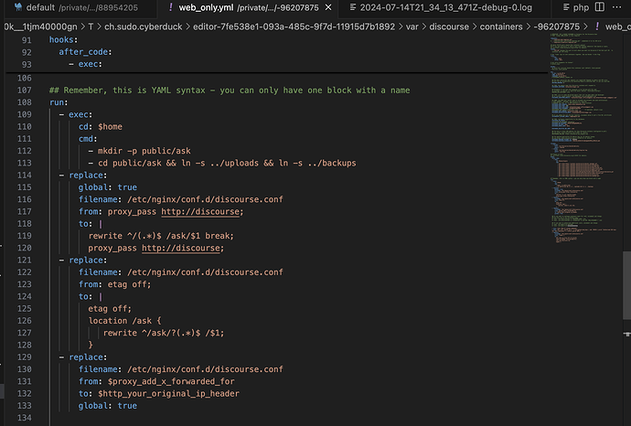Click line number 121 in gutter

pos(24,260)
